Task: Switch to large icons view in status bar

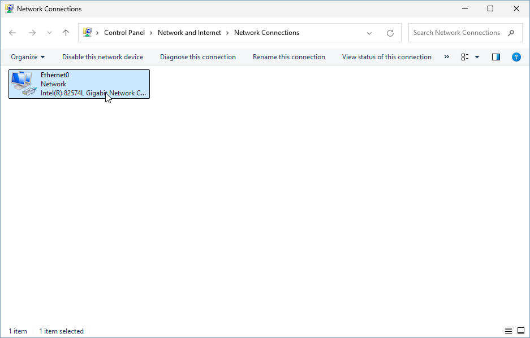Action: (x=520, y=331)
